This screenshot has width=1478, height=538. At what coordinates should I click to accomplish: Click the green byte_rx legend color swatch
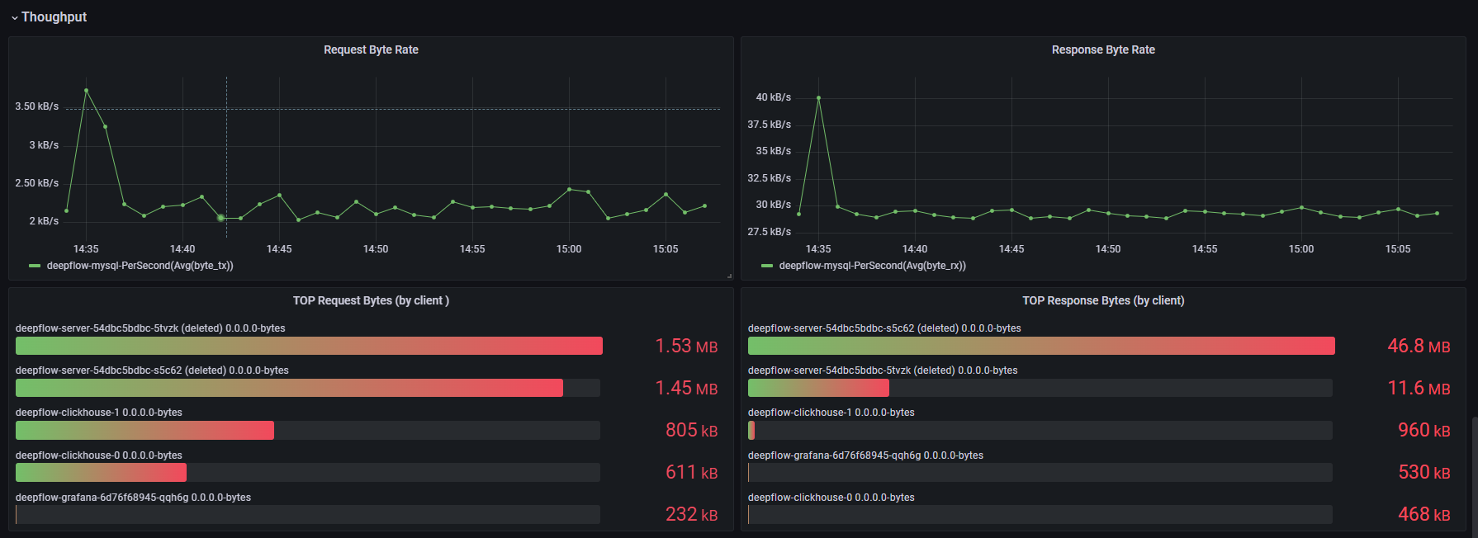[x=767, y=266]
